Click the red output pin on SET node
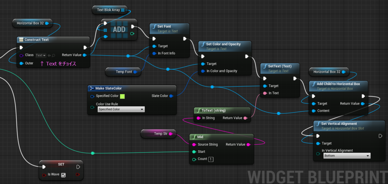This screenshot has width=388, height=184. (77, 175)
